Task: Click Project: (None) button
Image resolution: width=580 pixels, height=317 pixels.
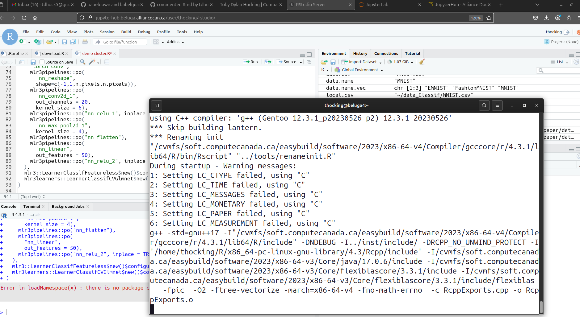Action: point(561,42)
